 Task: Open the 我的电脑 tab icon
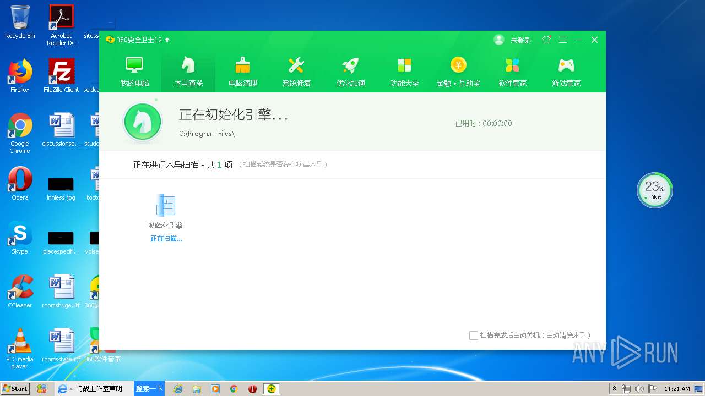[135, 65]
